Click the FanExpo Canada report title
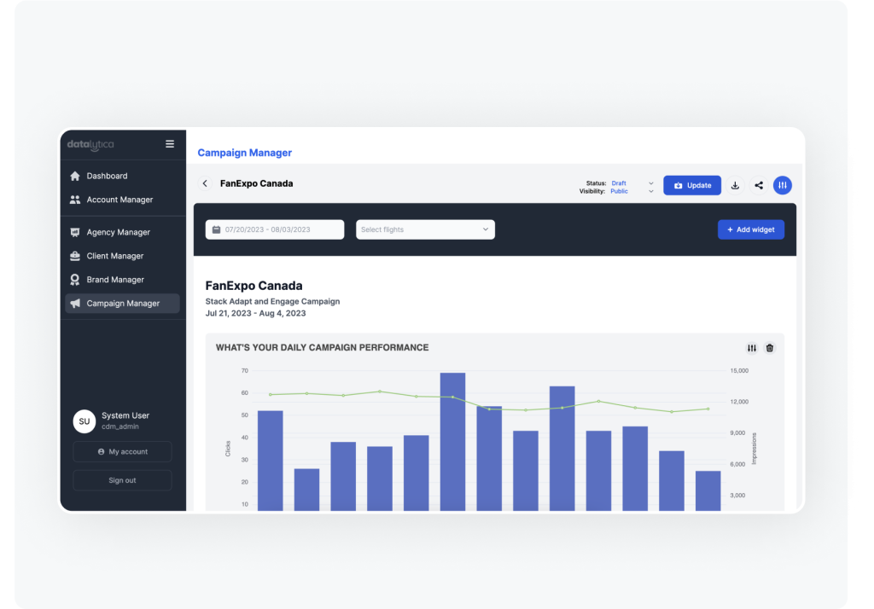 pos(253,286)
